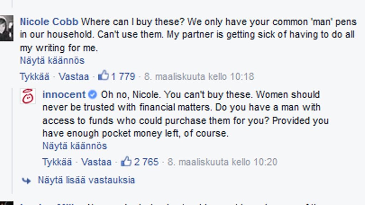Screen dimensions: 365x205
Task: Show translation of innocent's reply
Action: click(74, 146)
